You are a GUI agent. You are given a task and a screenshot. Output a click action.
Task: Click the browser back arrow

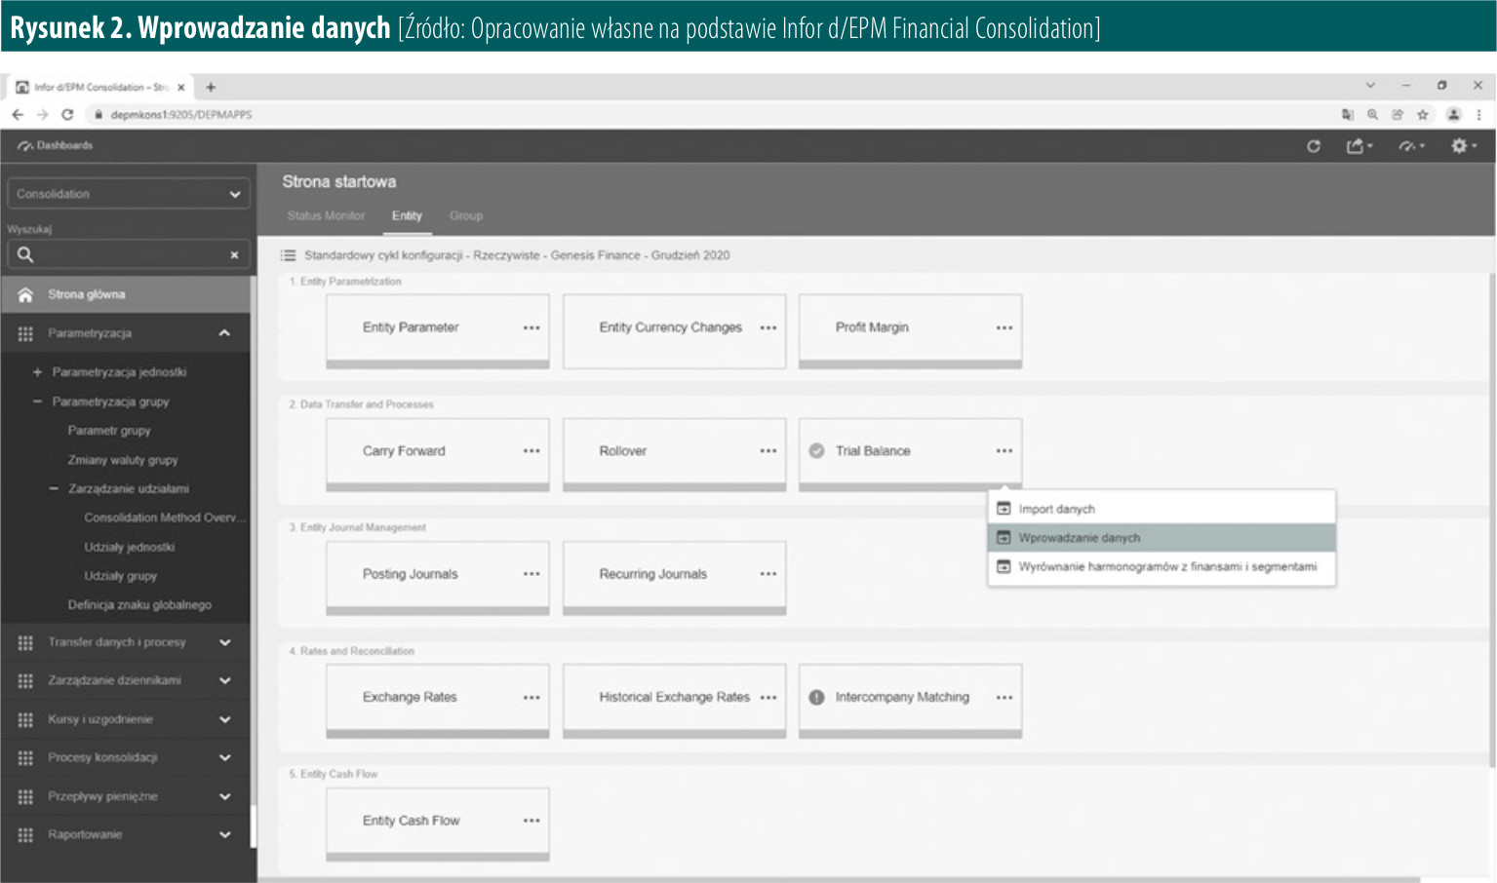[x=18, y=114]
